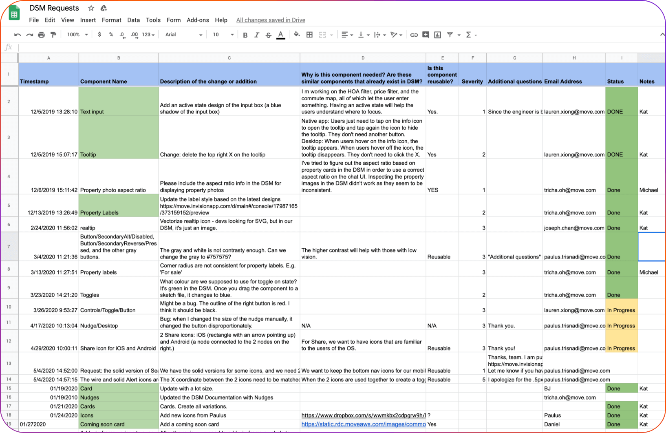Toggle strikethrough formatting
The height and width of the screenshot is (433, 666).
tap(268, 35)
